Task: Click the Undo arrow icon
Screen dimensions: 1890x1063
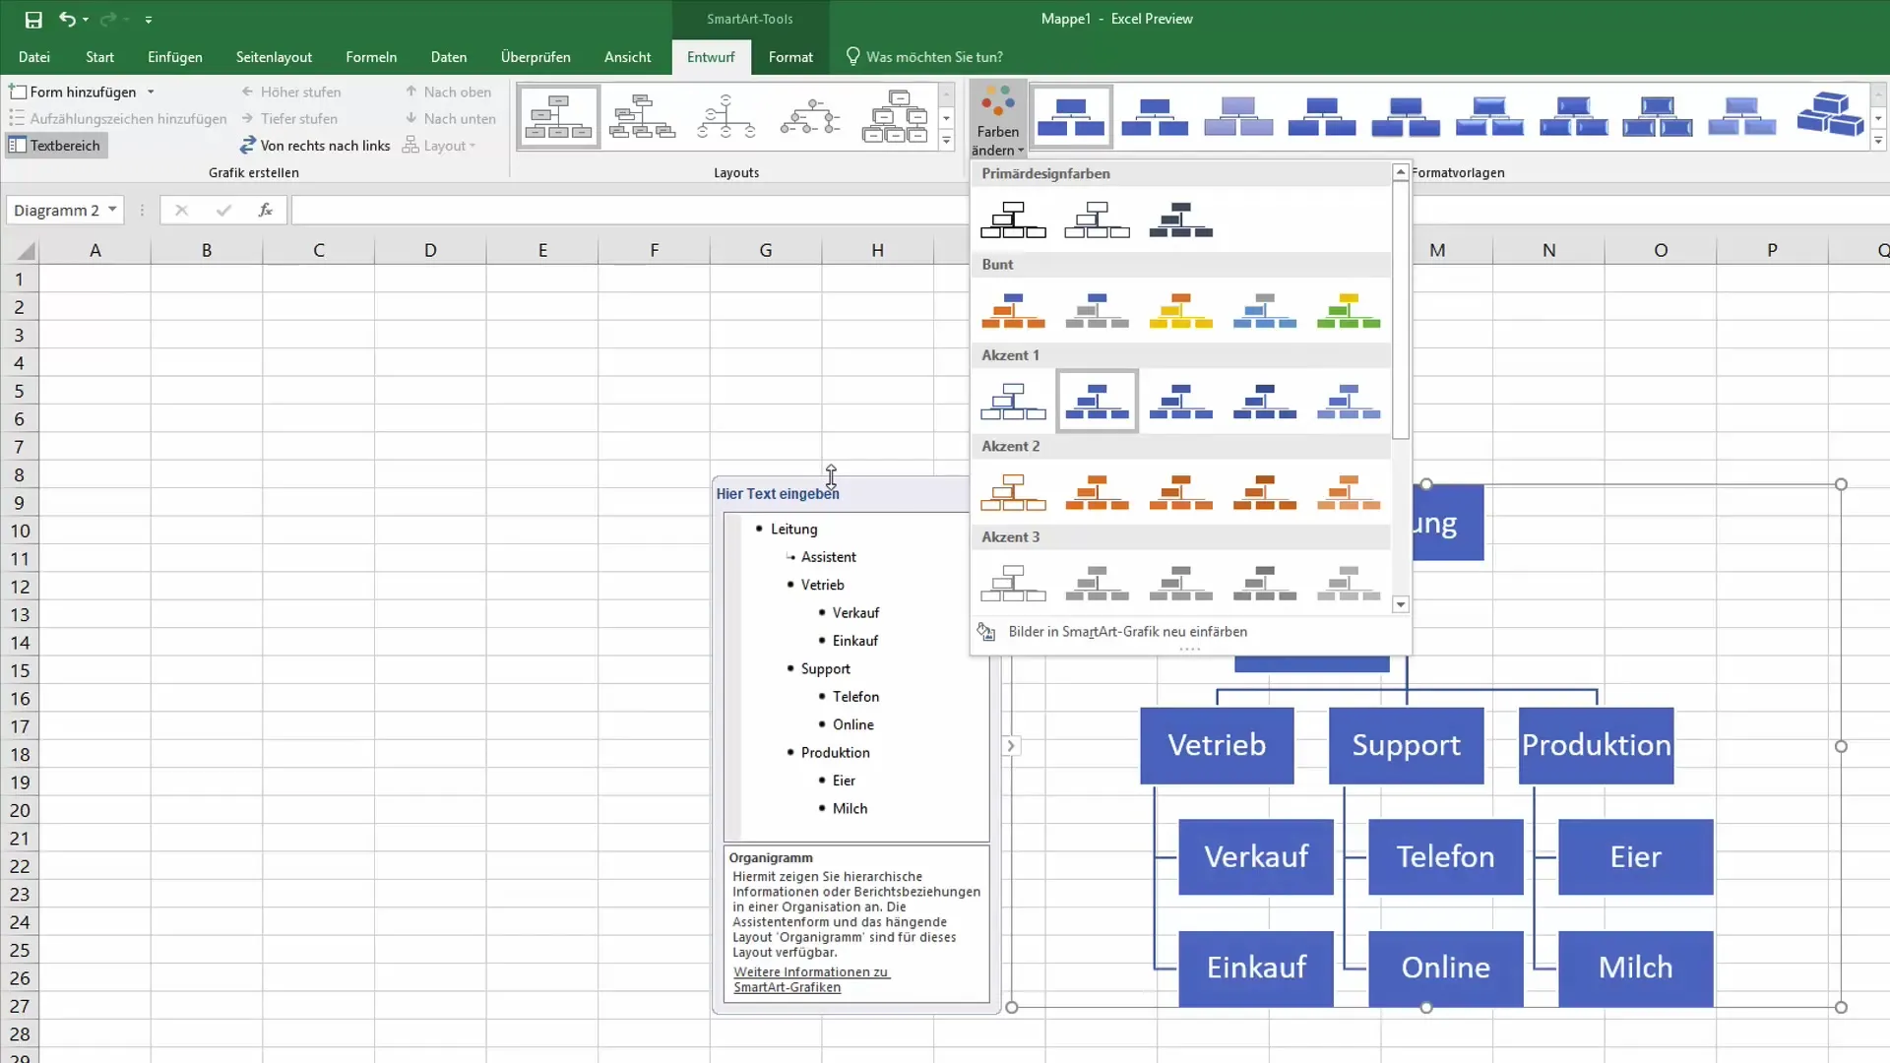Action: pos(66,19)
